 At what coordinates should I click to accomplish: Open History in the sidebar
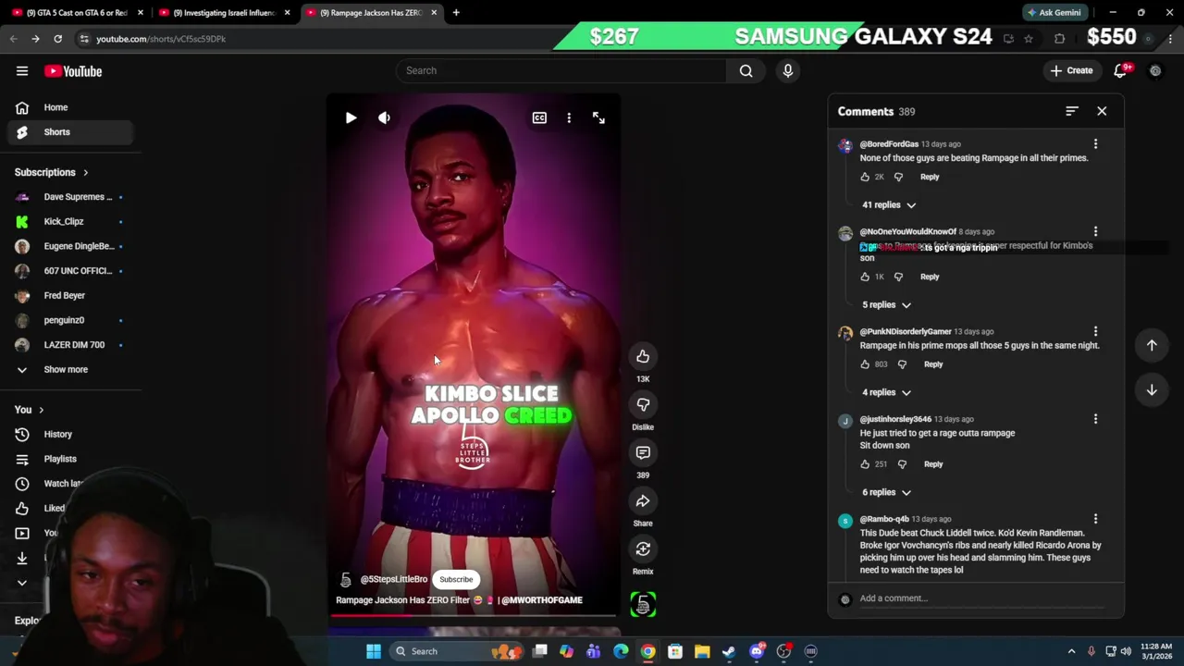coord(70,435)
